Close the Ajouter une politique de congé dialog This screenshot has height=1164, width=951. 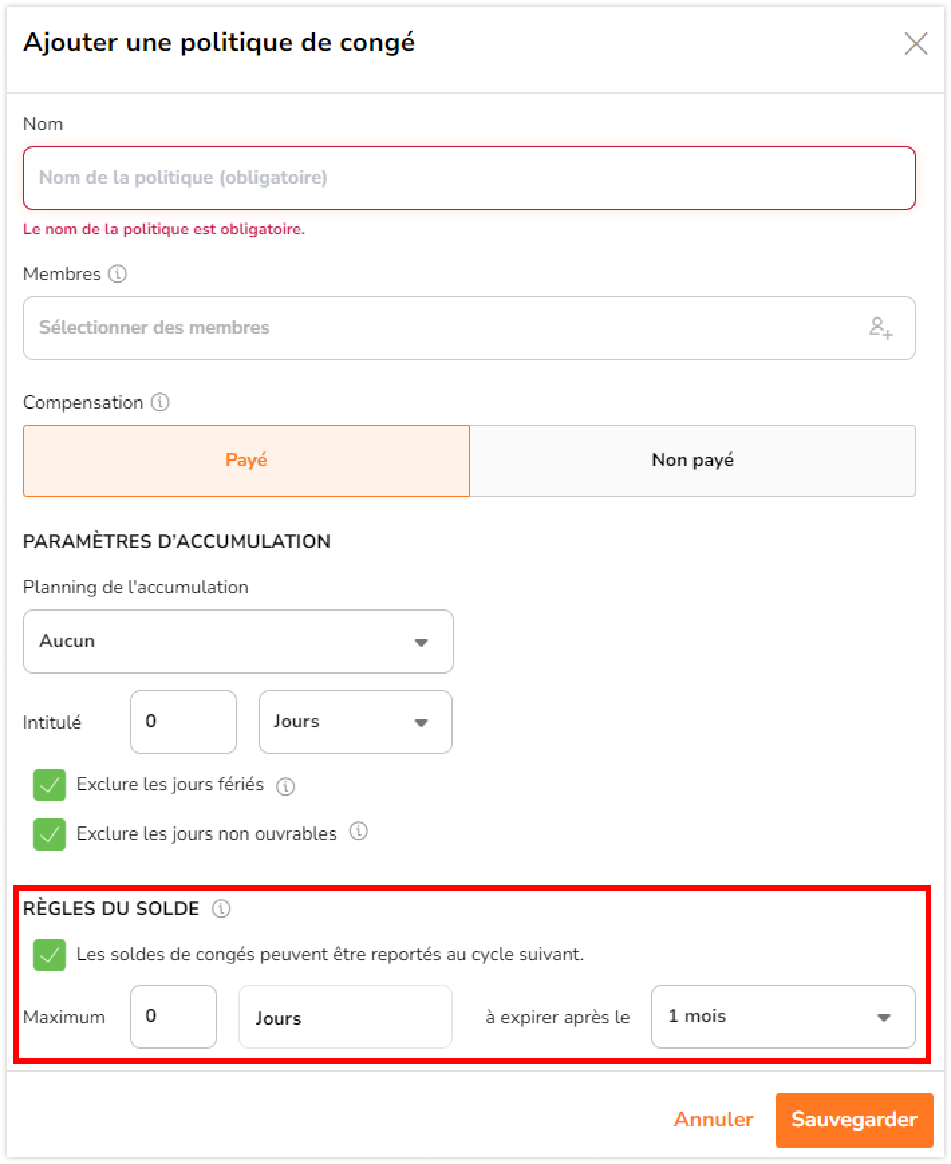coord(916,44)
